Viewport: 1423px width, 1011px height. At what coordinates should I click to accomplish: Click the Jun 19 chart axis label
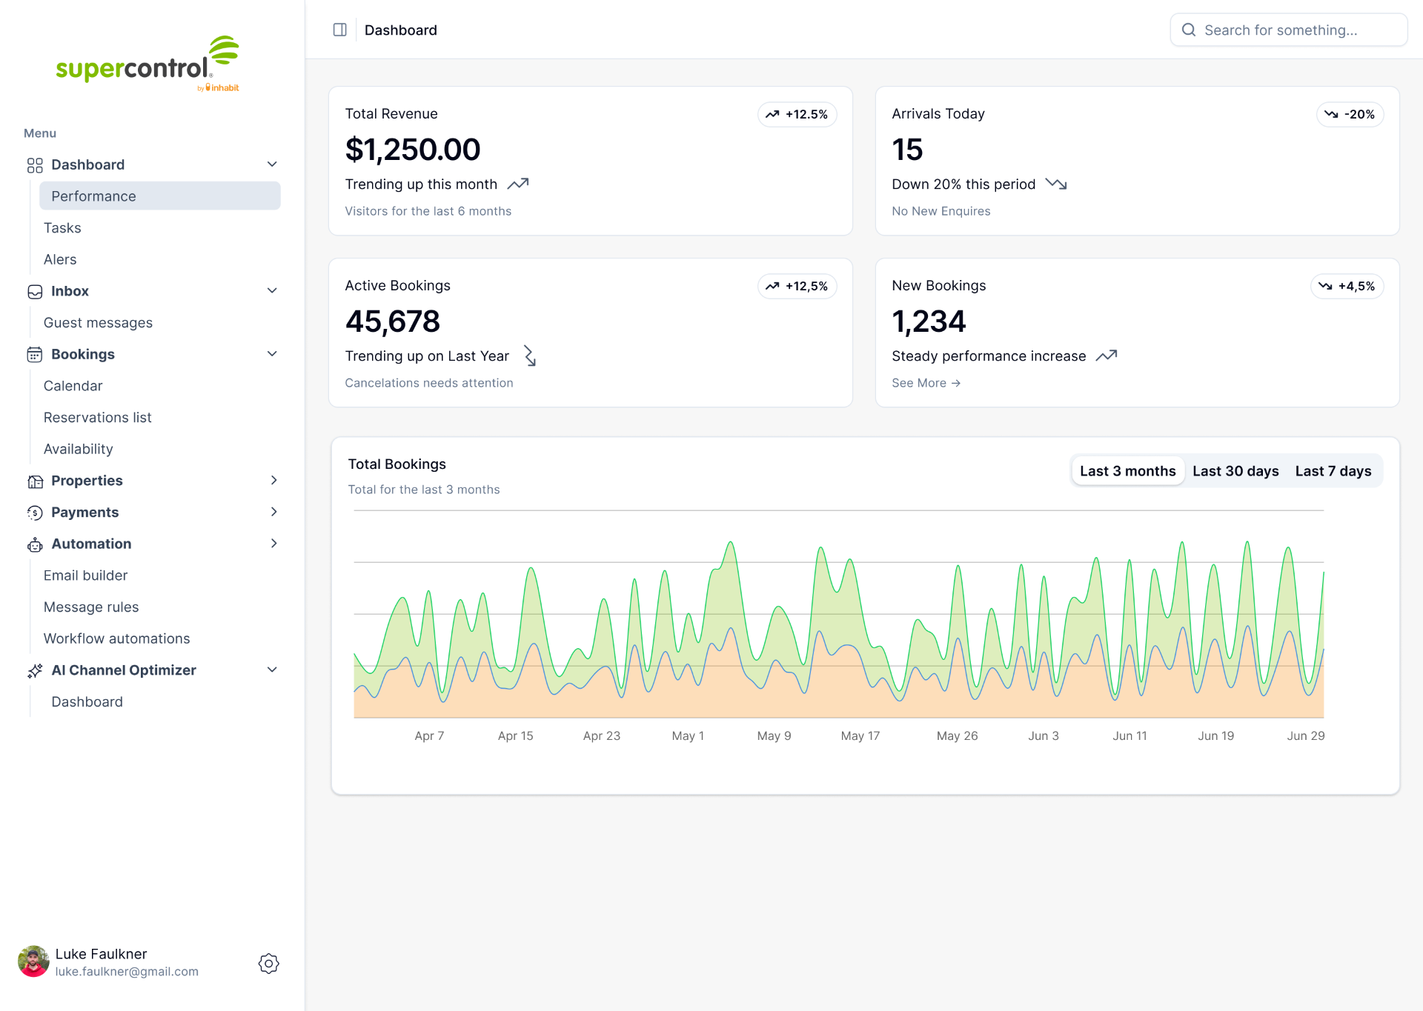[x=1215, y=736]
